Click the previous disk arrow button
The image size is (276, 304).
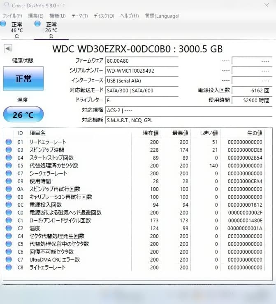click(x=8, y=49)
